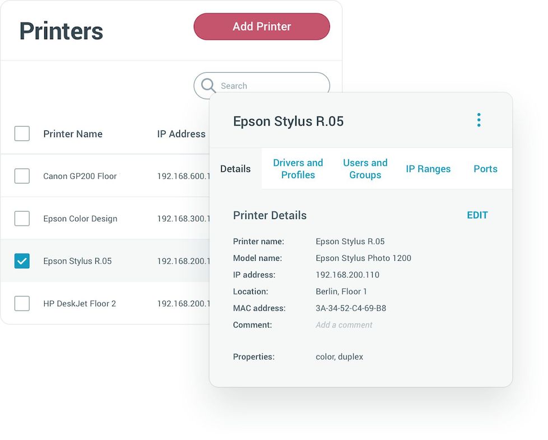The height and width of the screenshot is (440, 548).
Task: Click MAC address 3A-34-52-C4-69-B8
Action: [351, 308]
